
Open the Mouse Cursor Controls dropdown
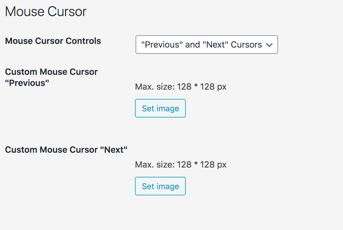tap(206, 45)
